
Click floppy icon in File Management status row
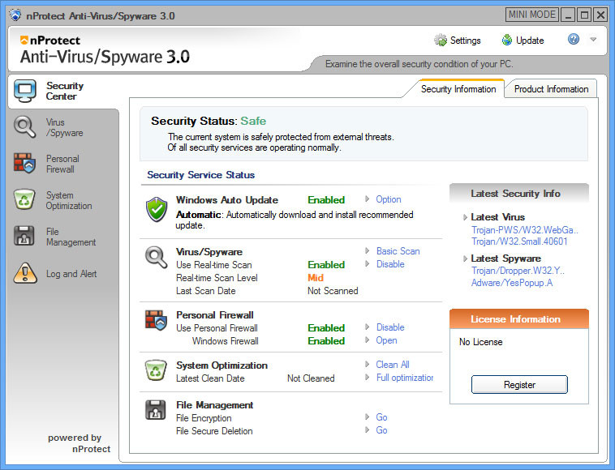point(155,410)
